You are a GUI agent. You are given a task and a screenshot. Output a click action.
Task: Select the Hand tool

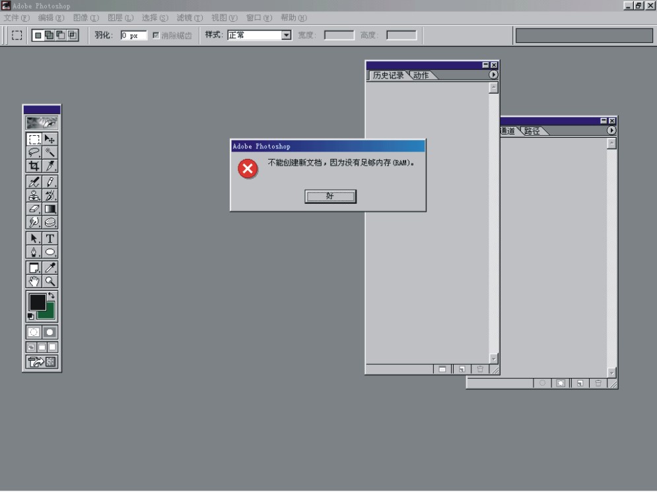(x=34, y=281)
